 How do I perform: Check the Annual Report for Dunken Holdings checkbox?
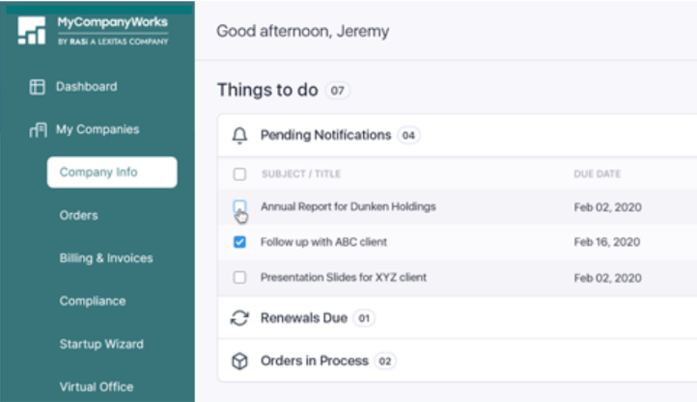tap(239, 206)
